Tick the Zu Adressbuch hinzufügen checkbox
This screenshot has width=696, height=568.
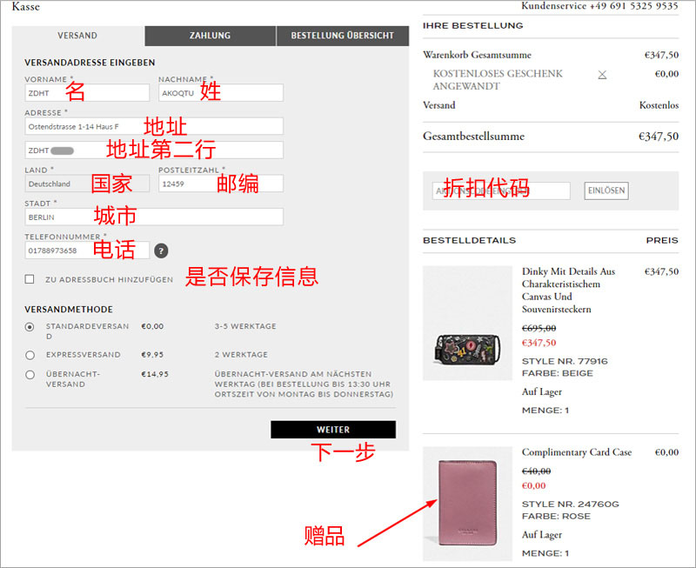tap(30, 279)
